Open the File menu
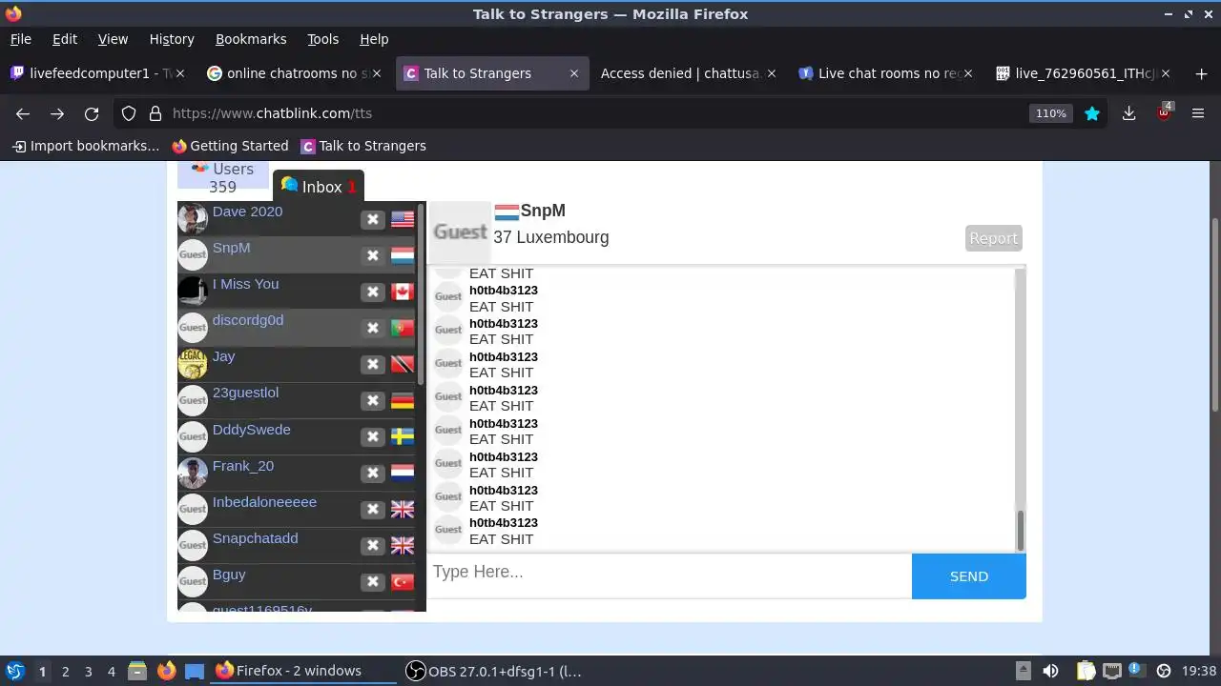 [x=20, y=39]
